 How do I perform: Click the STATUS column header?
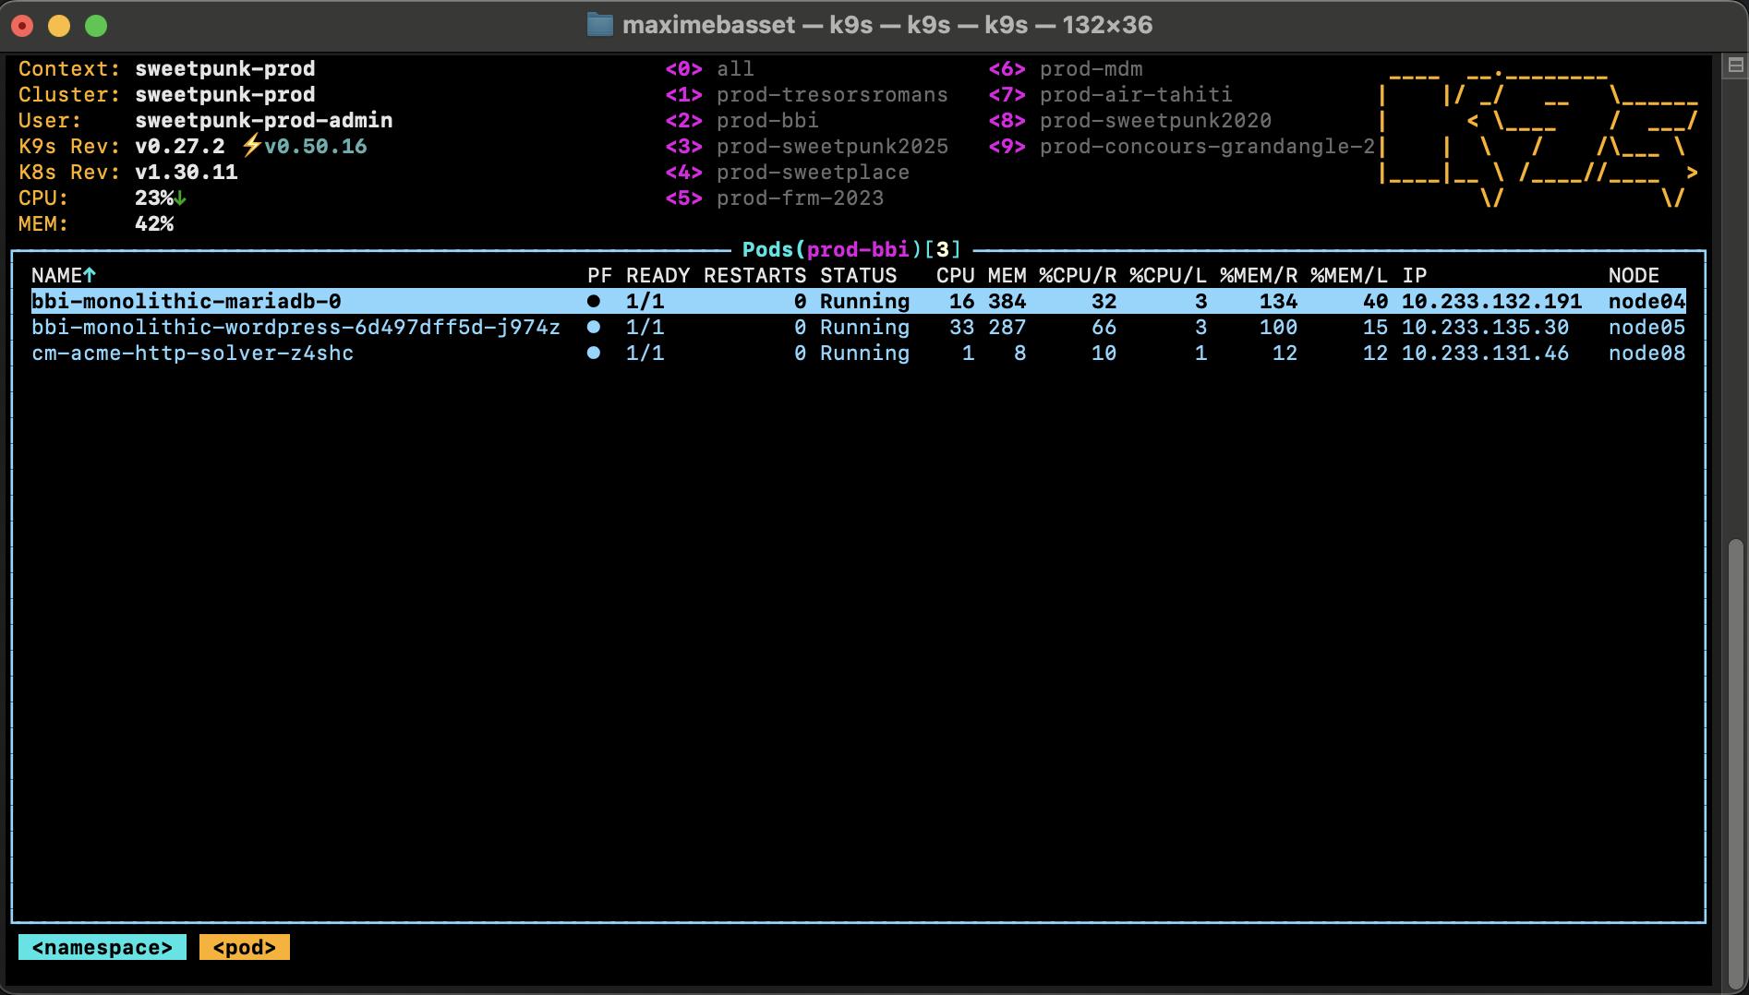click(858, 275)
